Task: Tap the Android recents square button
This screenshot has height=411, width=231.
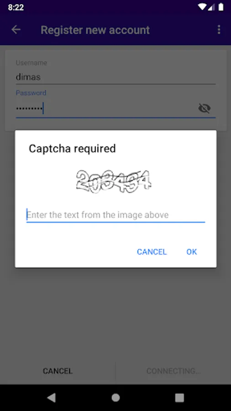Action: click(179, 398)
